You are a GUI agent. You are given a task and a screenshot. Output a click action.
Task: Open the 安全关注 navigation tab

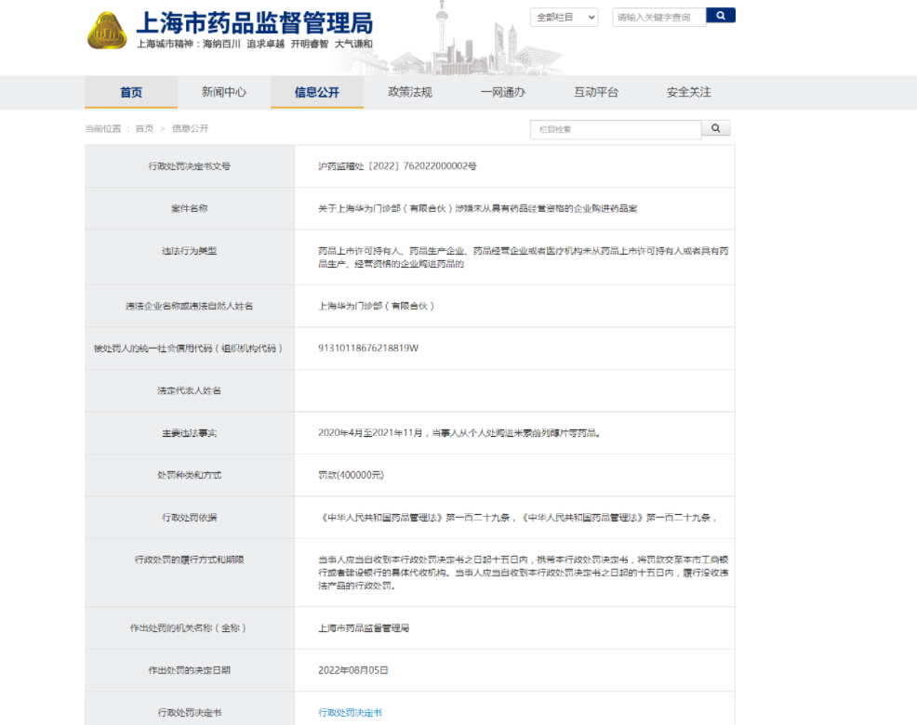pos(689,92)
